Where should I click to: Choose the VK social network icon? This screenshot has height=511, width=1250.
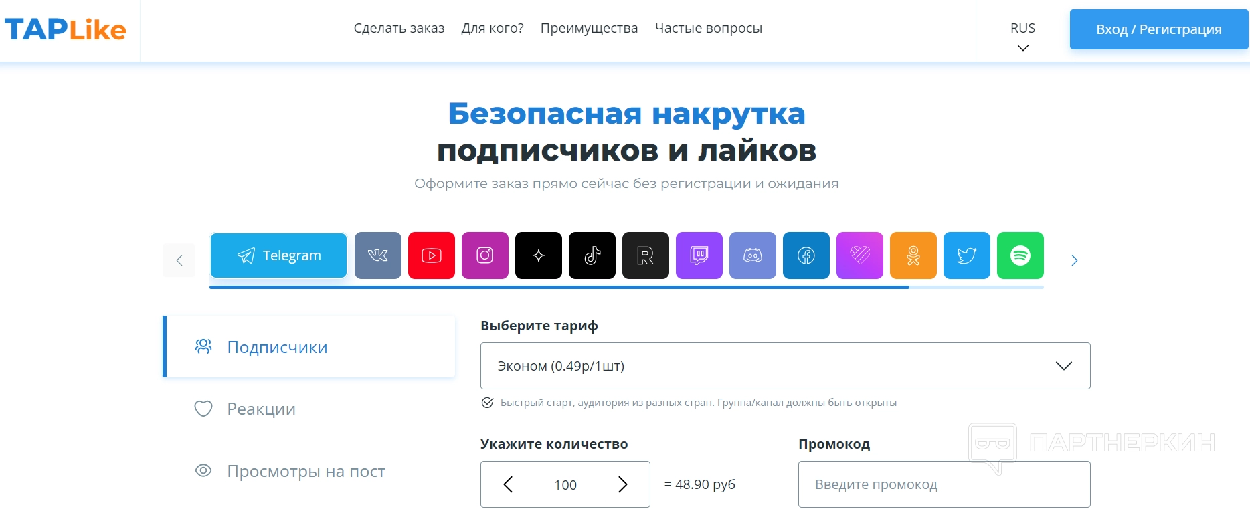[378, 255]
